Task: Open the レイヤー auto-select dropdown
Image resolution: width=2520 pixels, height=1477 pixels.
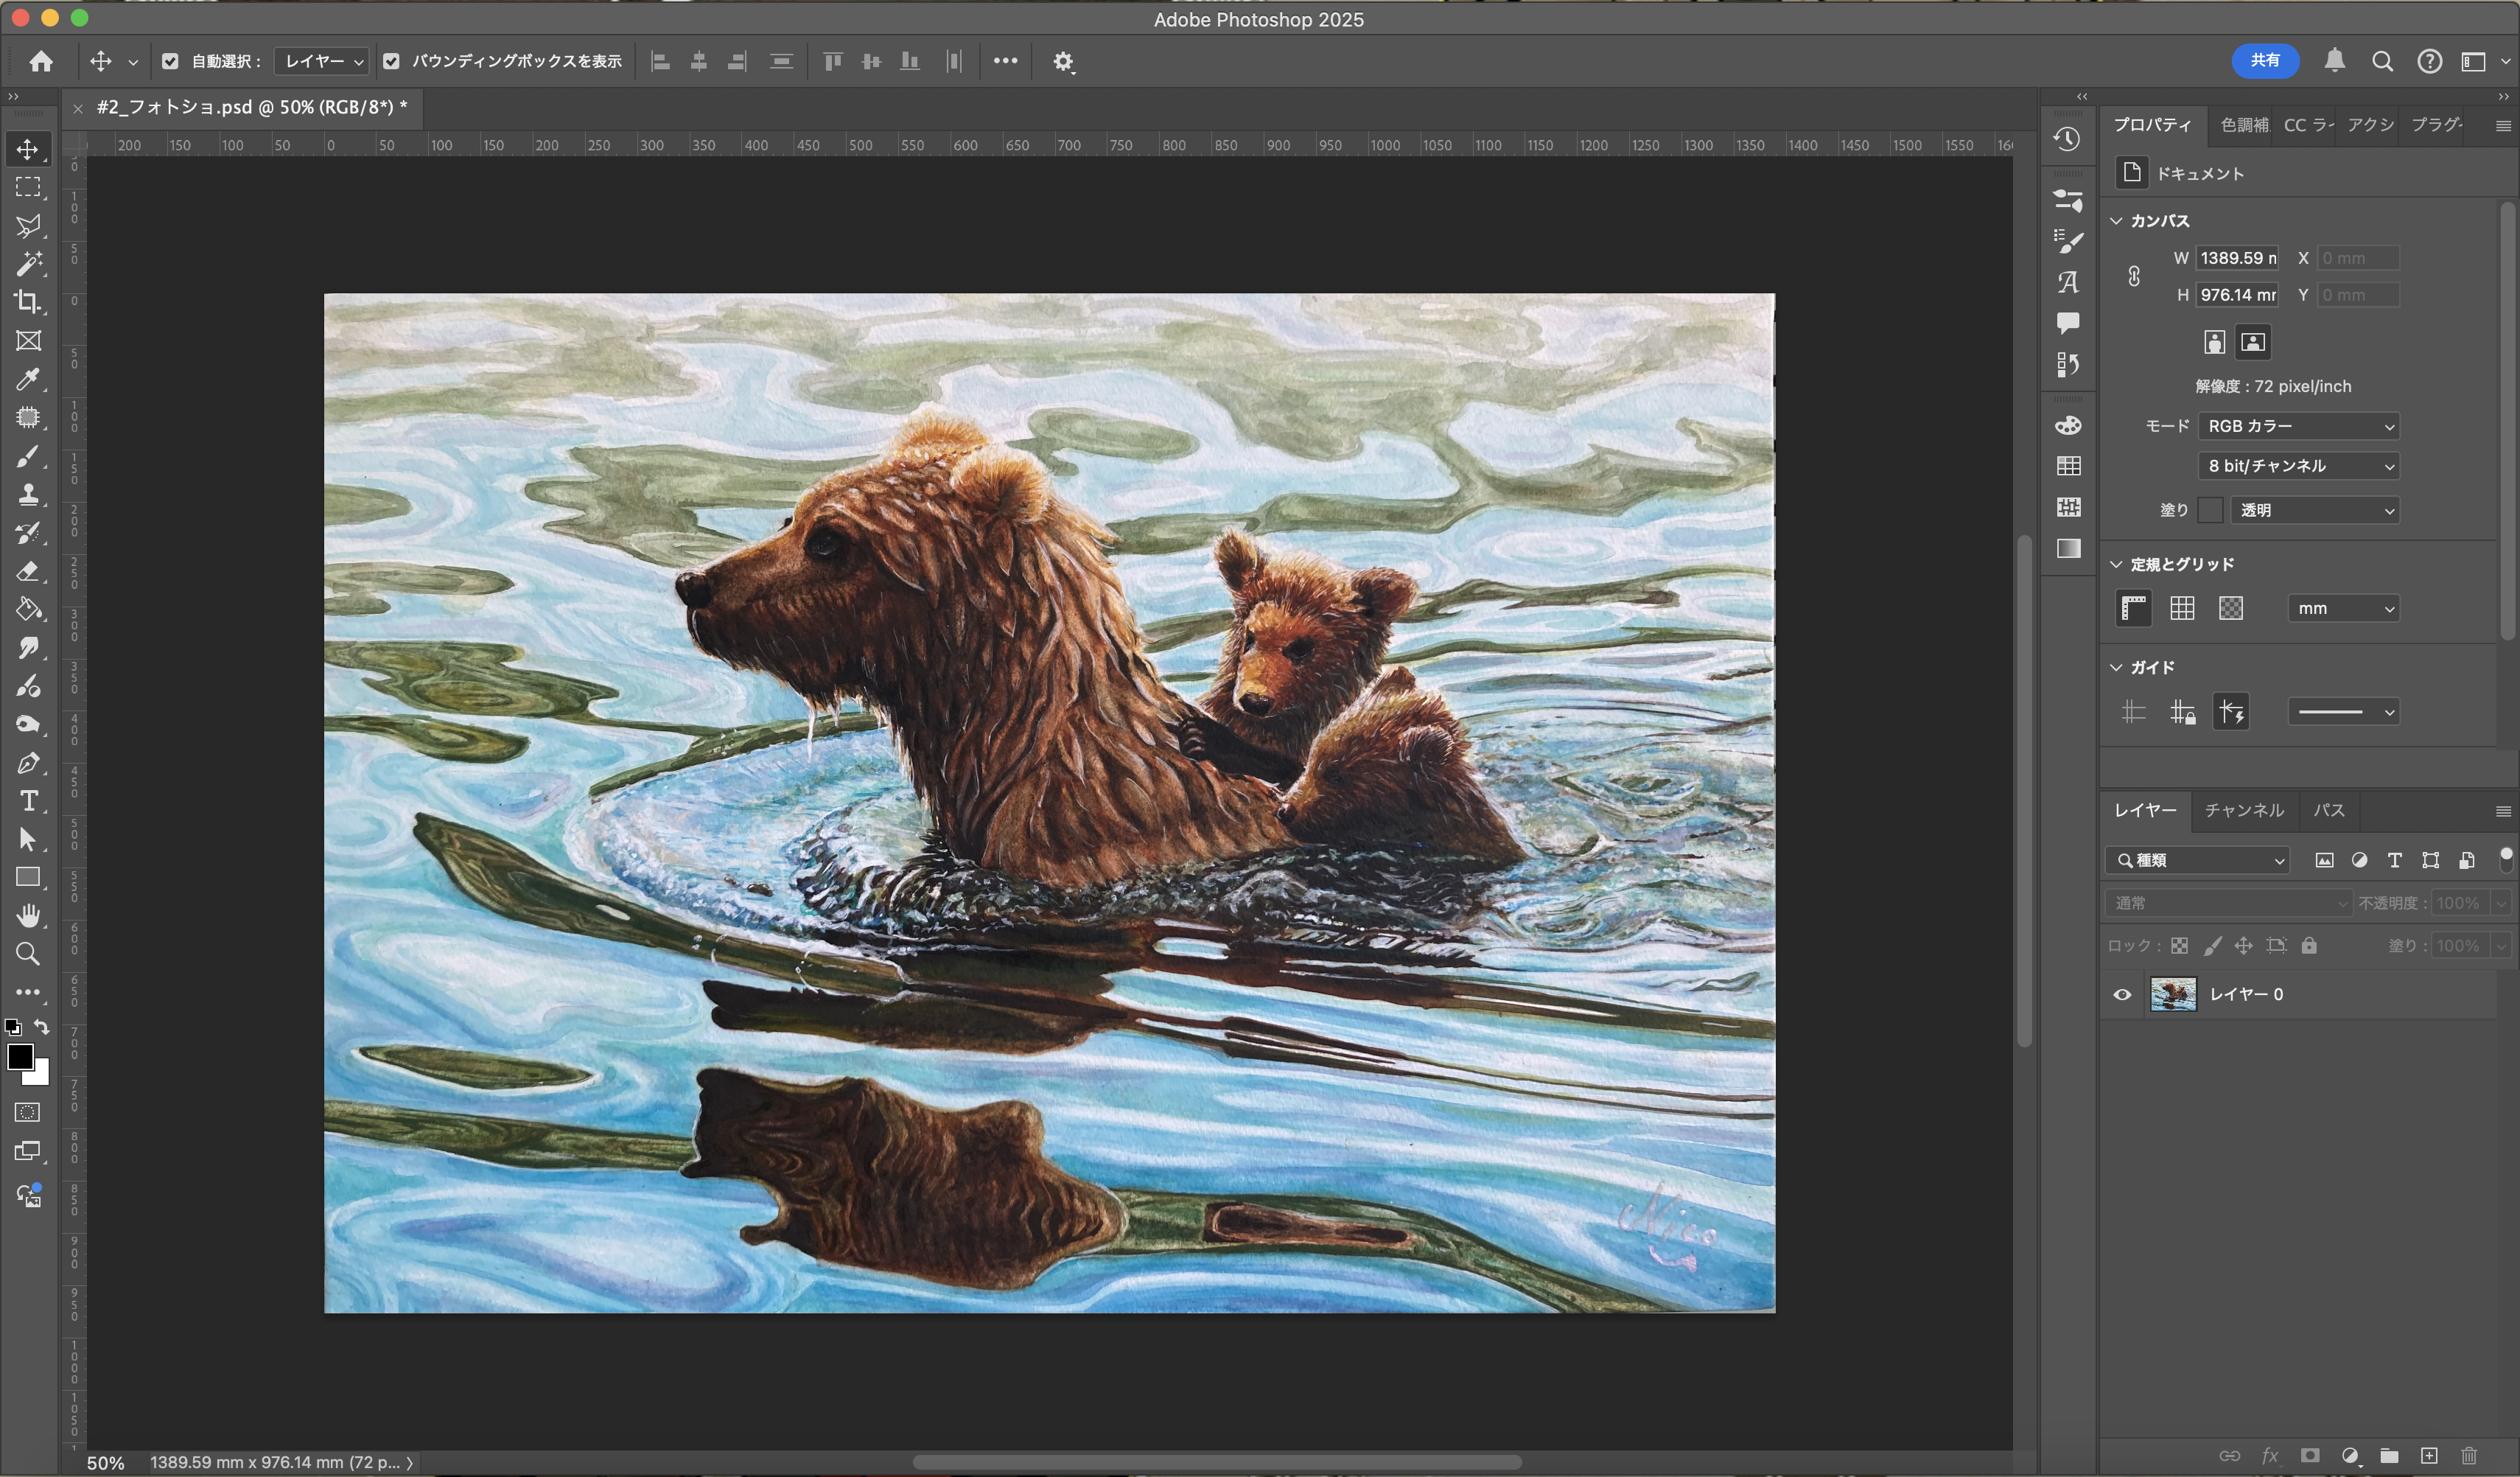Action: coord(322,62)
